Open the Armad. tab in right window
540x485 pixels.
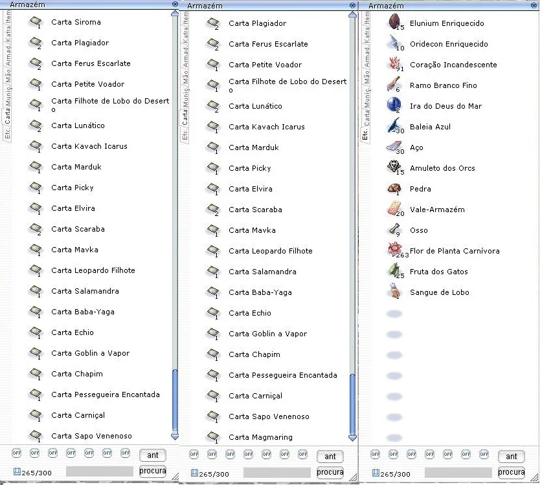pos(366,56)
